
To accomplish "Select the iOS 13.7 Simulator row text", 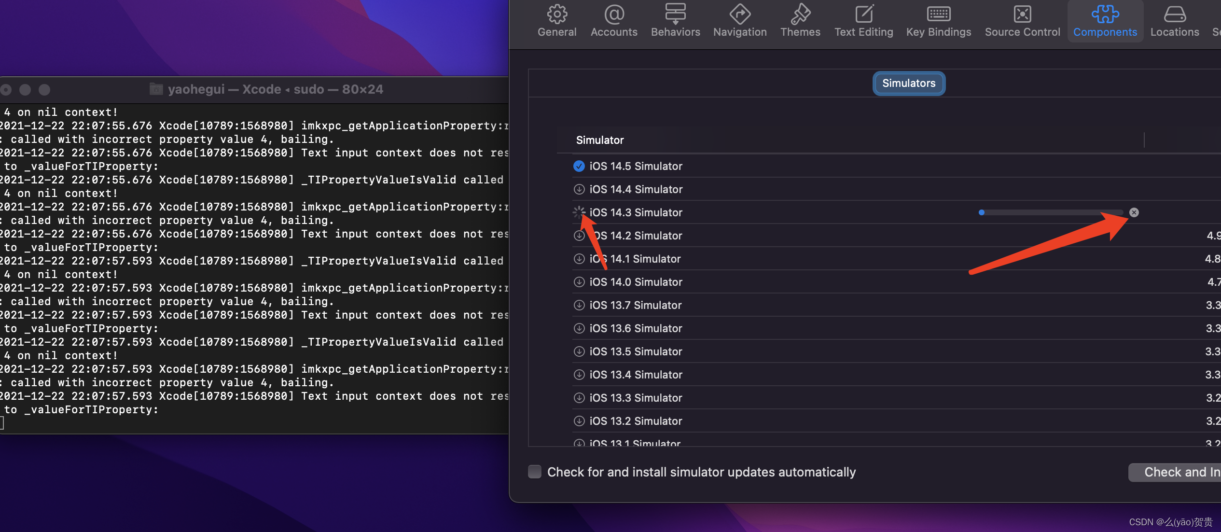I will [x=636, y=305].
